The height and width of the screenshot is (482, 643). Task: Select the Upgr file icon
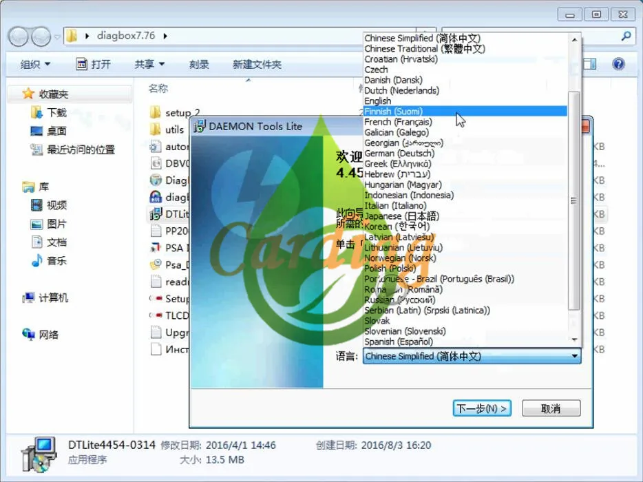156,333
